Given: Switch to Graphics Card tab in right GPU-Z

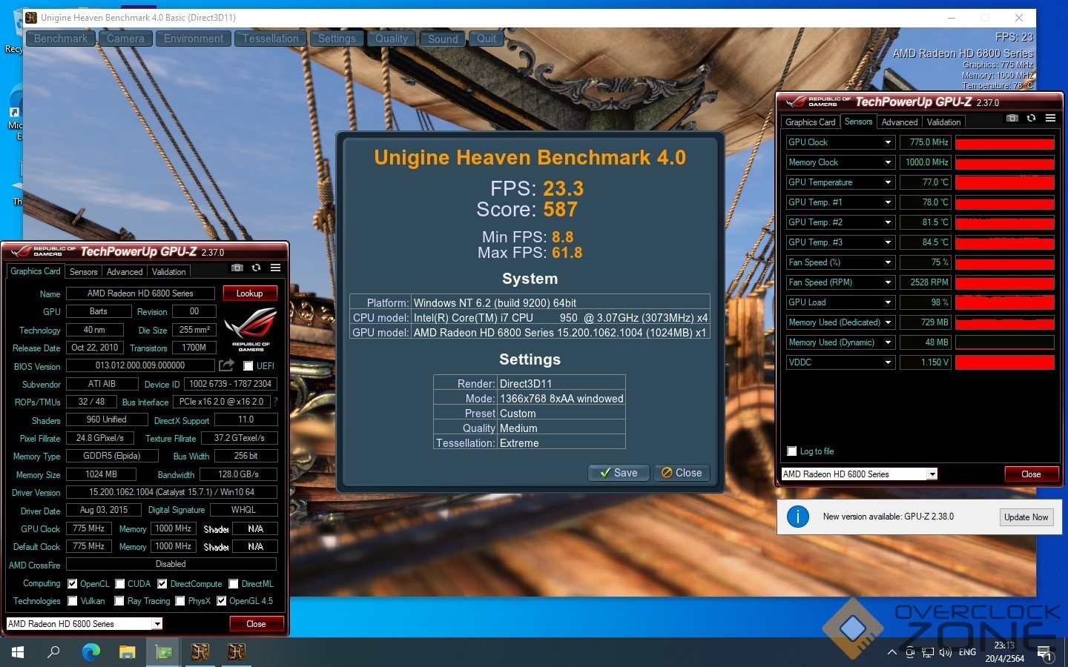Looking at the screenshot, I should (811, 122).
